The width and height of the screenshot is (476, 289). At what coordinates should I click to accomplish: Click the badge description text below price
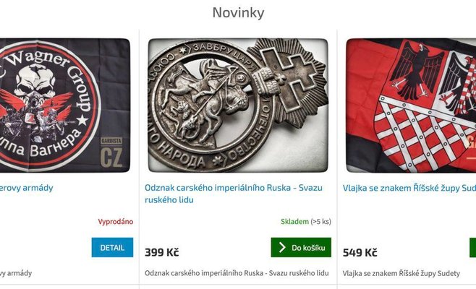pyautogui.click(x=237, y=273)
